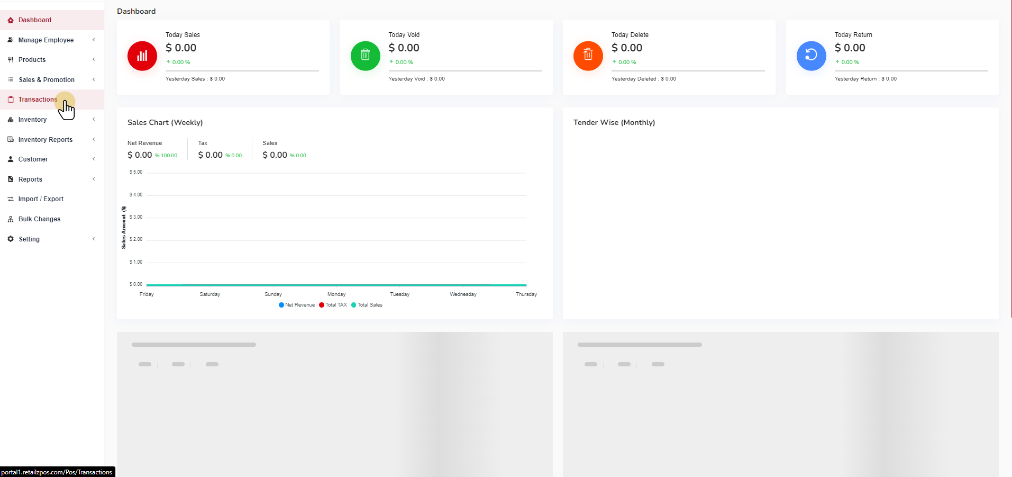Viewport: 1012px width, 477px height.
Task: Toggle Net Revenue series in chart legend
Action: [x=297, y=305]
